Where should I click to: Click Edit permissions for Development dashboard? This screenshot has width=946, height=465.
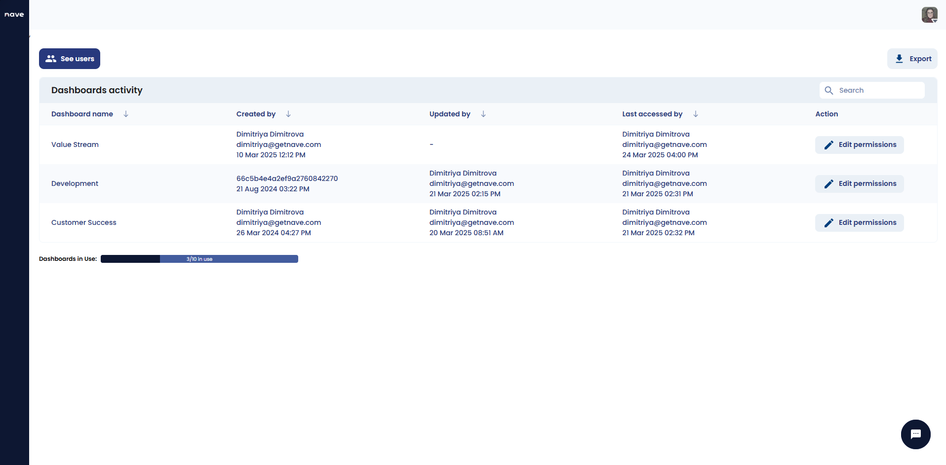859,183
